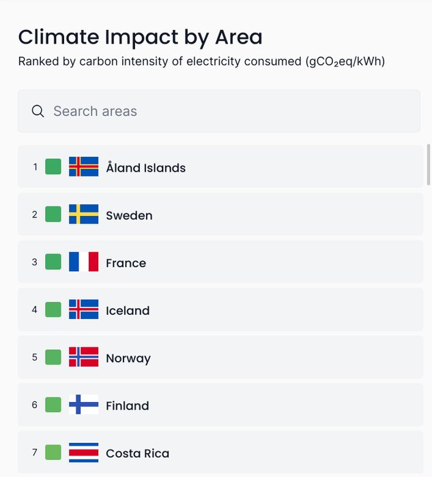Image resolution: width=432 pixels, height=477 pixels.
Task: Select green intensity swatch for Åland Islands
Action: coord(53,167)
